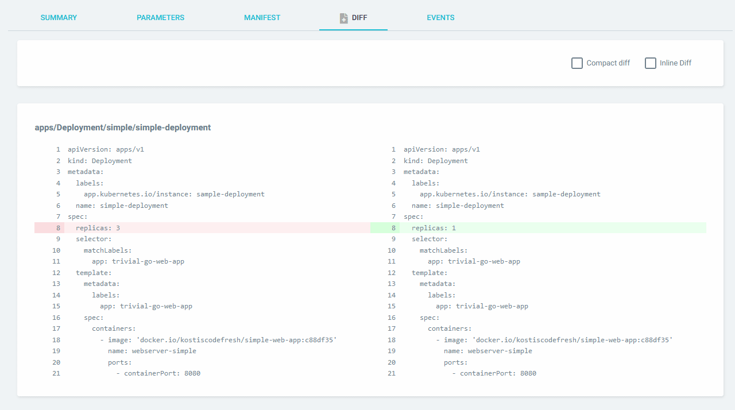Click 'template:' in the left pane
735x410 pixels.
94,273
